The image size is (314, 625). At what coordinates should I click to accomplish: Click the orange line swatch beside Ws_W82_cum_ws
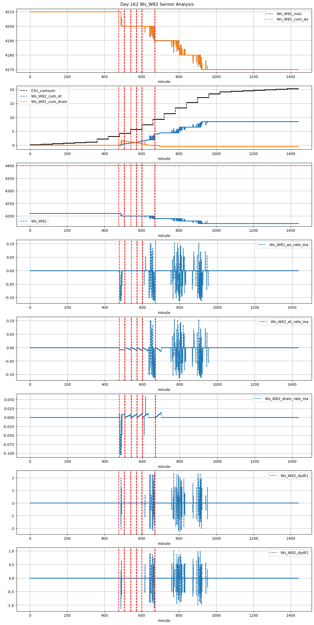pos(270,19)
